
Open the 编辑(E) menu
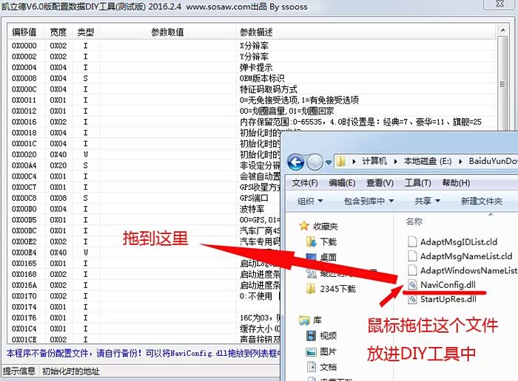342,183
